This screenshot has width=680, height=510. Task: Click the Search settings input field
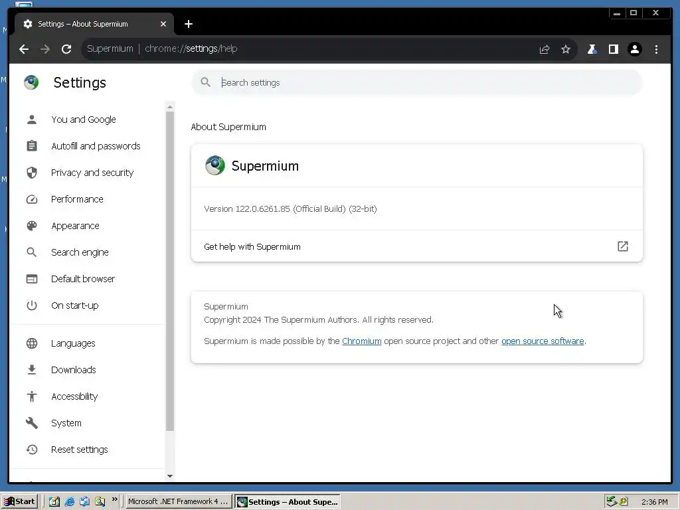click(x=417, y=82)
